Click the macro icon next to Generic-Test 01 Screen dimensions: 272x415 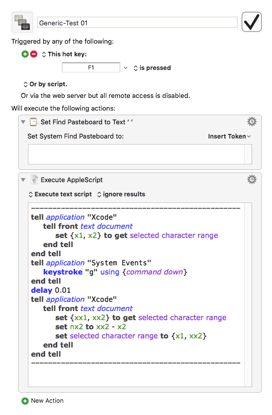pos(22,22)
